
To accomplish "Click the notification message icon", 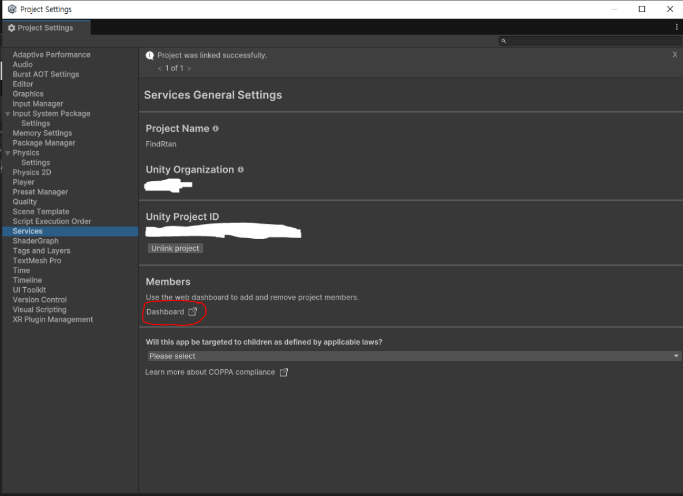I will tap(149, 55).
